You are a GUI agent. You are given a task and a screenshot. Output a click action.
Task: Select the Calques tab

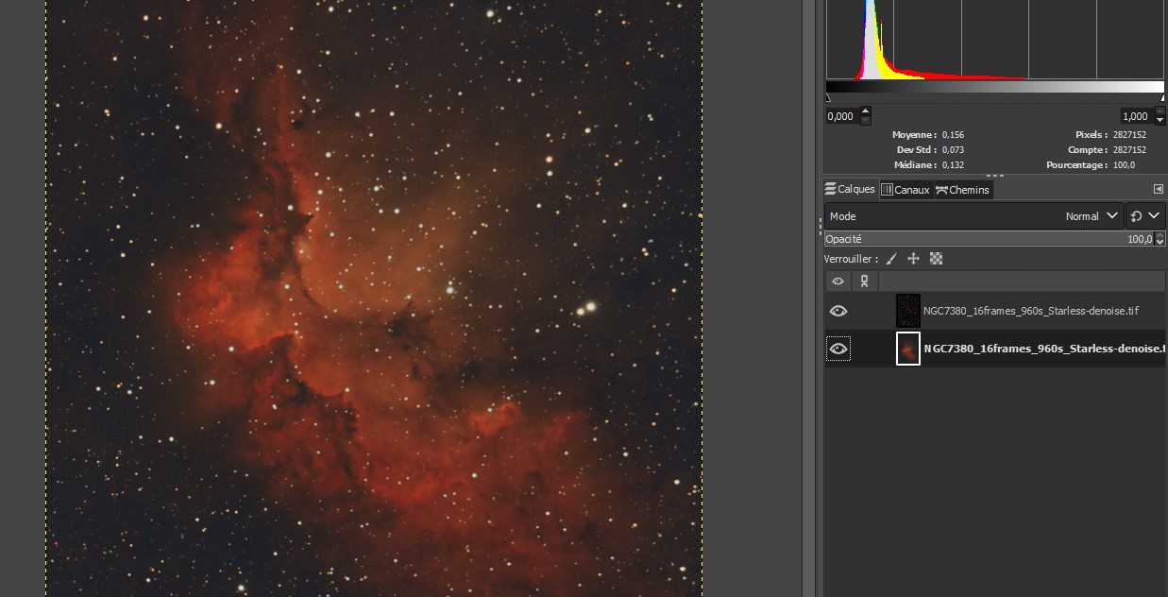850,189
